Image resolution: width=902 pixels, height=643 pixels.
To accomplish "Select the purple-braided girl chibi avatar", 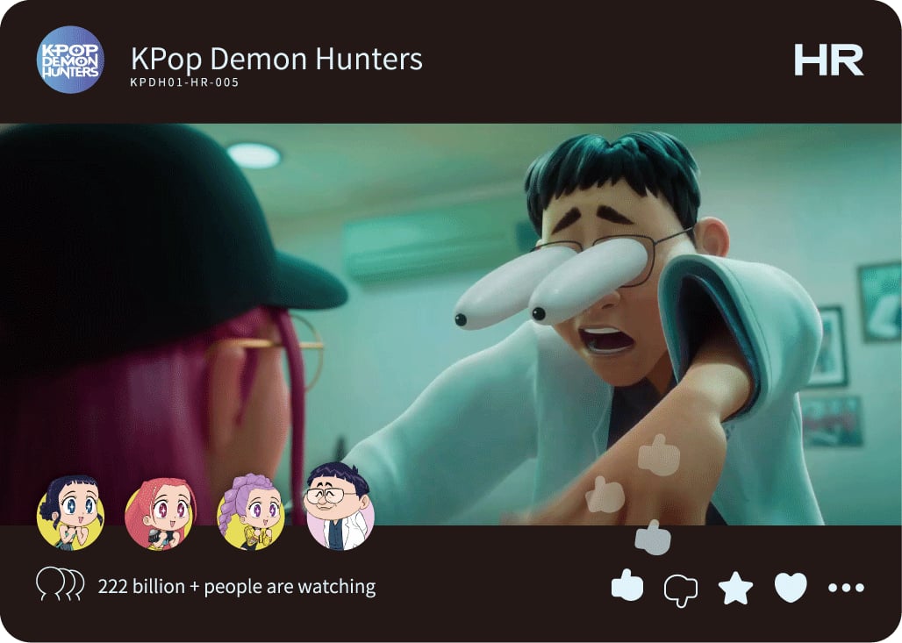I will (251, 512).
